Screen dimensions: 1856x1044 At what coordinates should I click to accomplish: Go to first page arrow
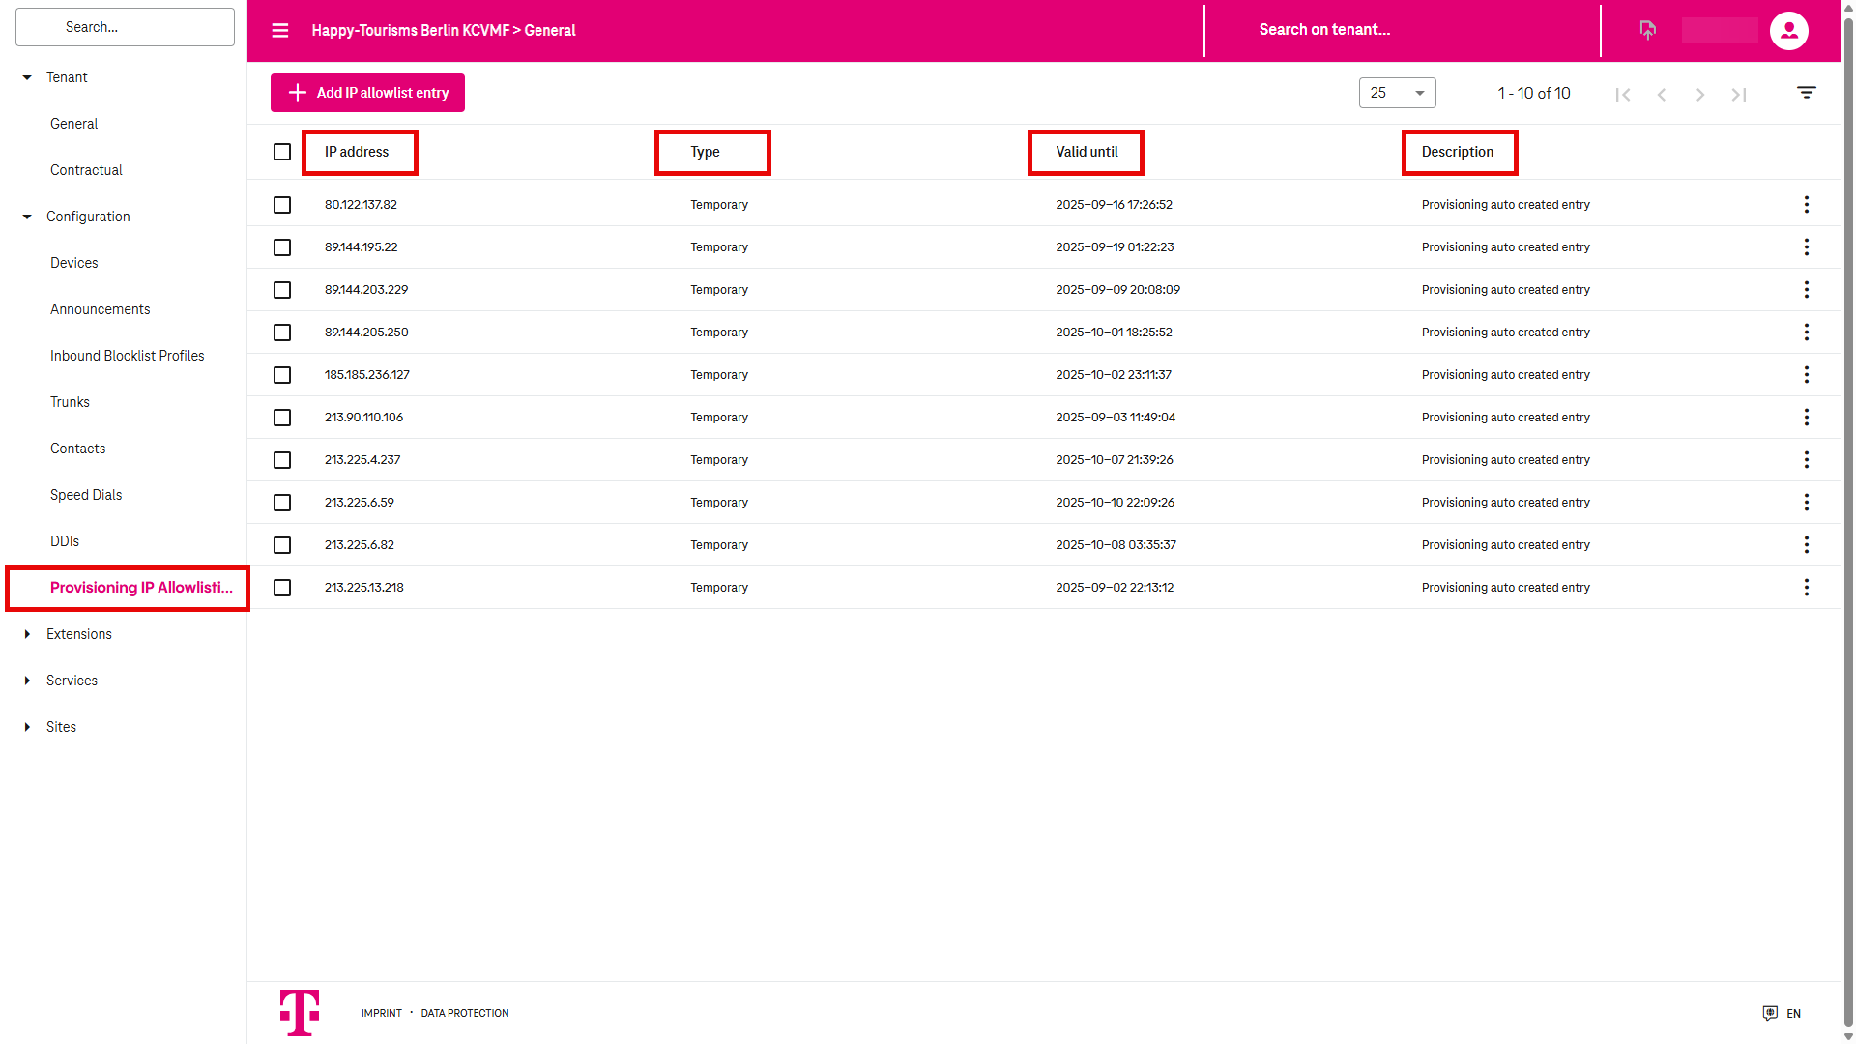pyautogui.click(x=1623, y=94)
